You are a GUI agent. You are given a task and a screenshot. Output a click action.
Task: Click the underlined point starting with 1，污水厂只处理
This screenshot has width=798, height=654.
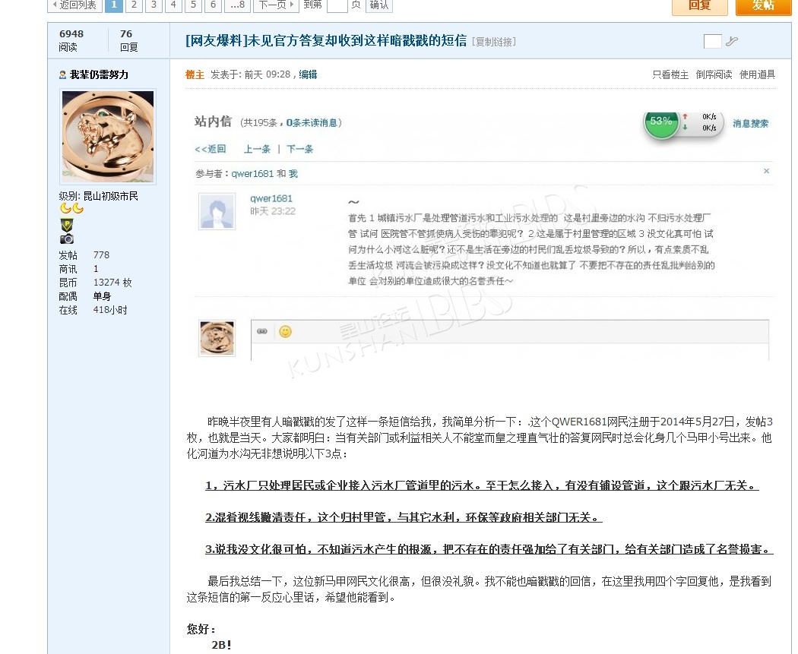482,485
